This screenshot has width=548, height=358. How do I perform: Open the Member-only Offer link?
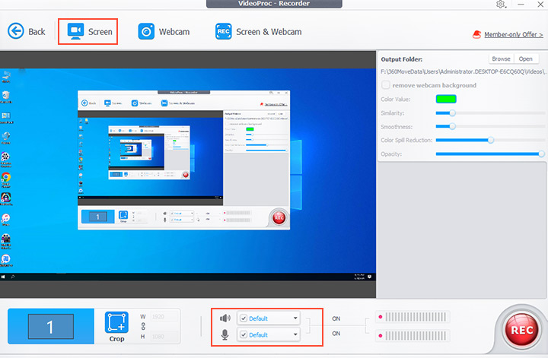(514, 34)
